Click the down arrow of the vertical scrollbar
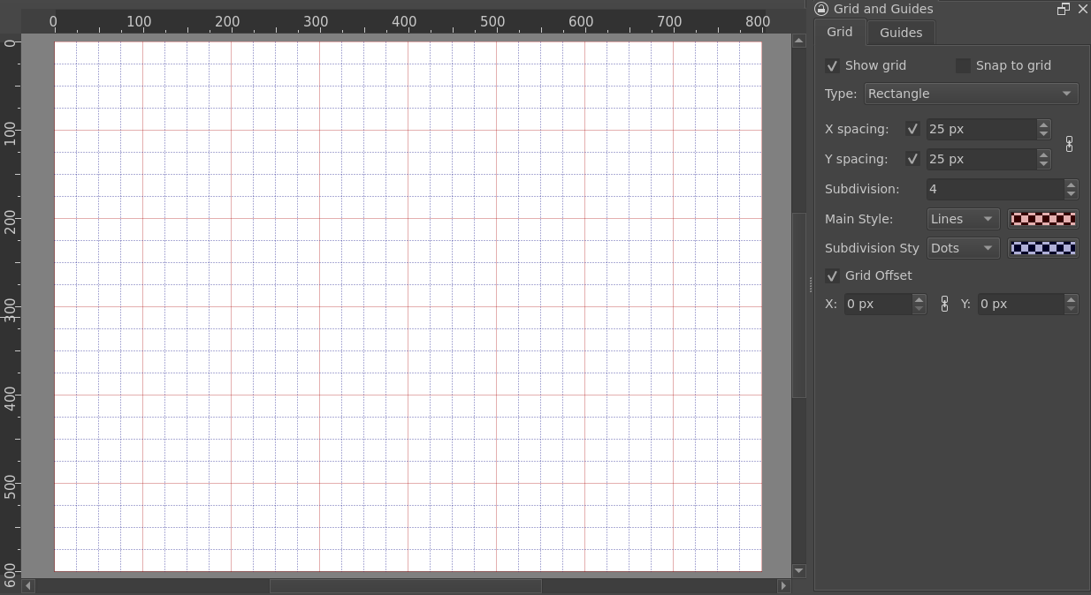Image resolution: width=1091 pixels, height=595 pixels. point(799,571)
